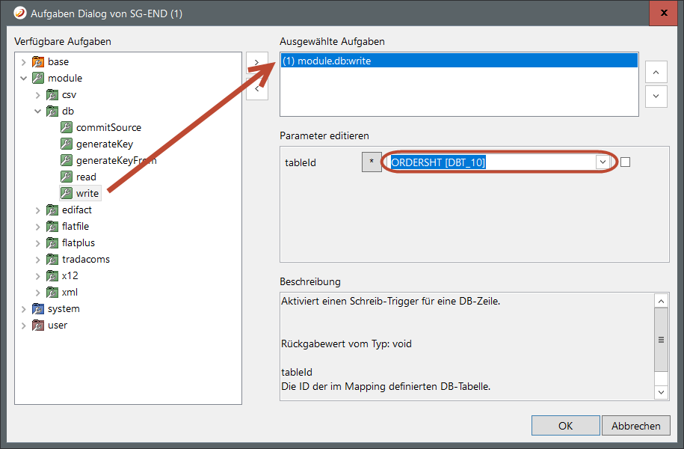This screenshot has height=449, width=684.
Task: Select the generateKey task icon
Action: (x=66, y=144)
